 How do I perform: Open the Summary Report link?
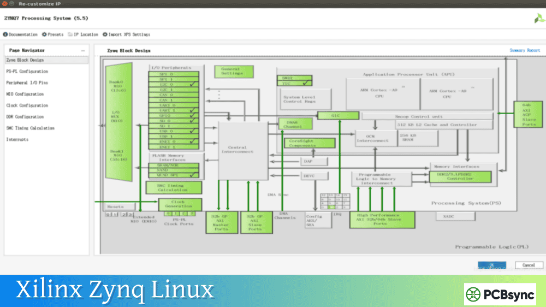(525, 50)
